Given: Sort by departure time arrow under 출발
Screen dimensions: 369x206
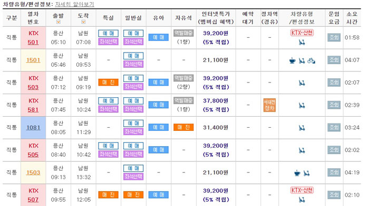Looking at the screenshot, I should (x=59, y=22).
